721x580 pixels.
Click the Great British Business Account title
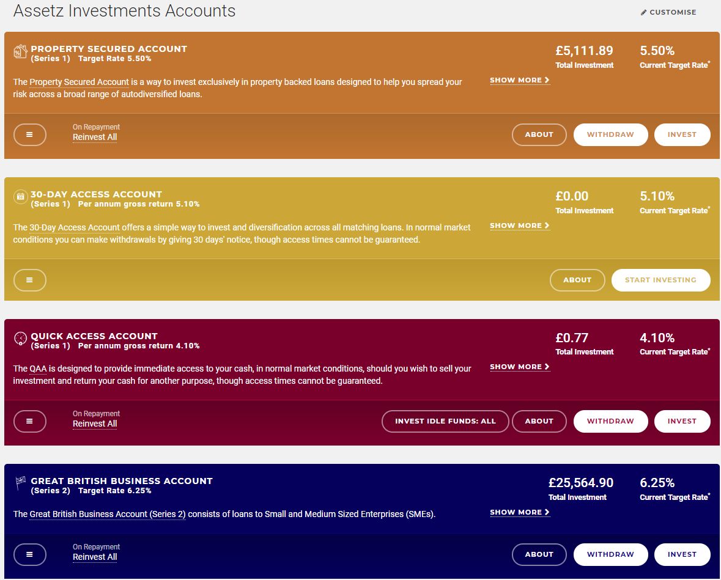[x=122, y=481]
